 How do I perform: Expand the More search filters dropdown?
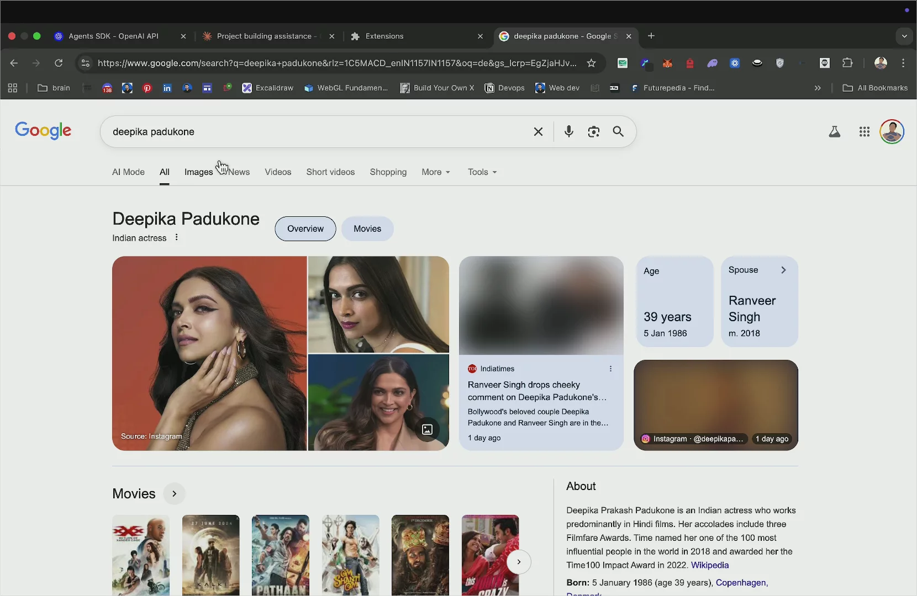[435, 172]
